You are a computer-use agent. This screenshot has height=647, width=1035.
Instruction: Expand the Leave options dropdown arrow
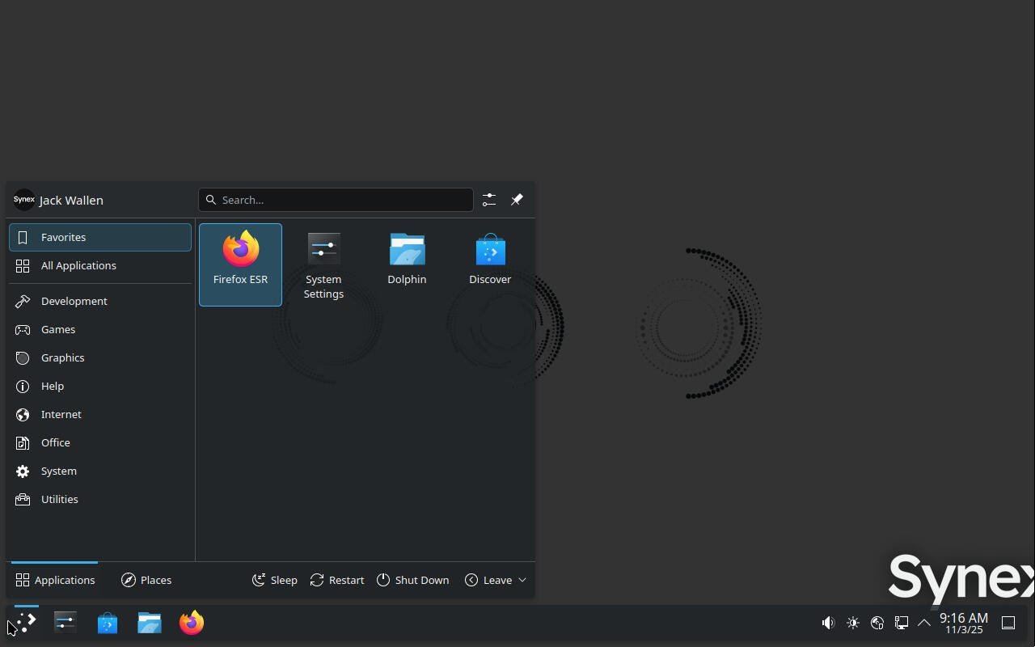522,580
